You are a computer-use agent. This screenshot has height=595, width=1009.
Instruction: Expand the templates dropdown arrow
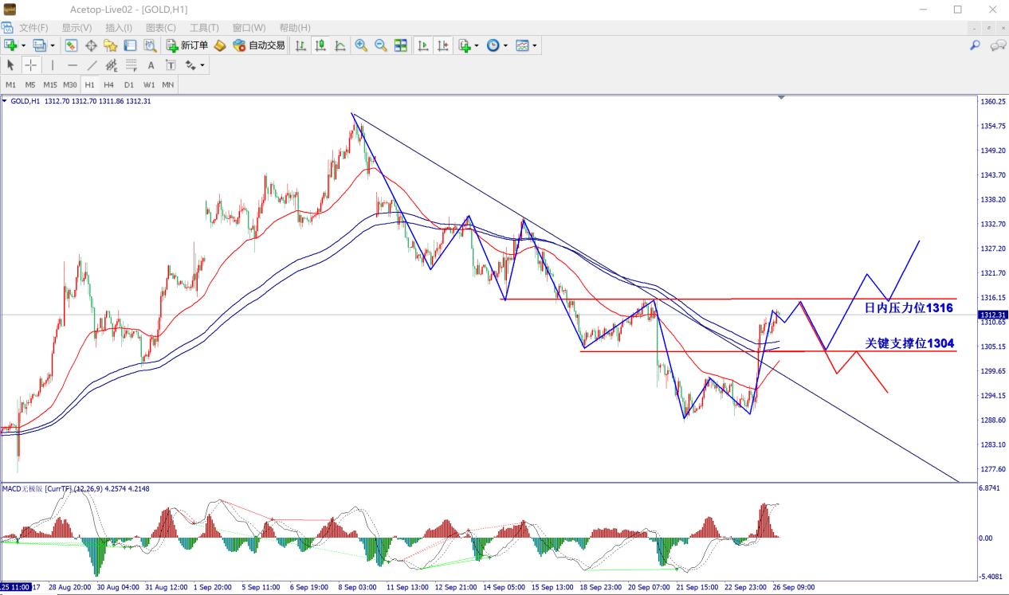[534, 46]
